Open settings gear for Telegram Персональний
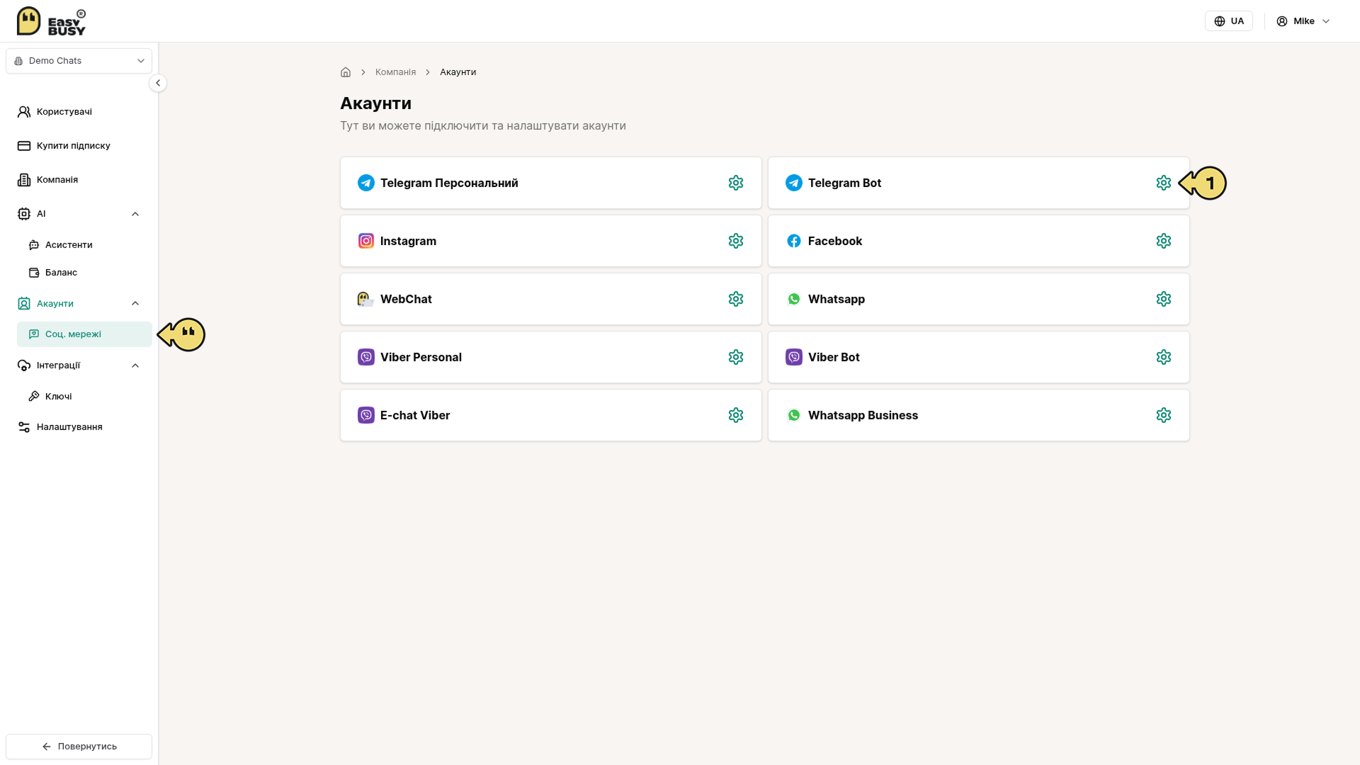This screenshot has height=765, width=1360. [736, 183]
